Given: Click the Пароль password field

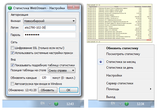Looking at the screenshot, I should pos(49,35).
